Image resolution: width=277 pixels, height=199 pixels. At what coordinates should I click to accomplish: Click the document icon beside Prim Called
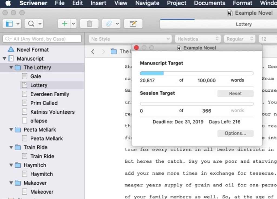point(25,103)
